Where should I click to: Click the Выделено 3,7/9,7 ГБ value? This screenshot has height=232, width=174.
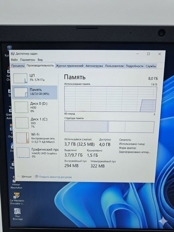73,155
